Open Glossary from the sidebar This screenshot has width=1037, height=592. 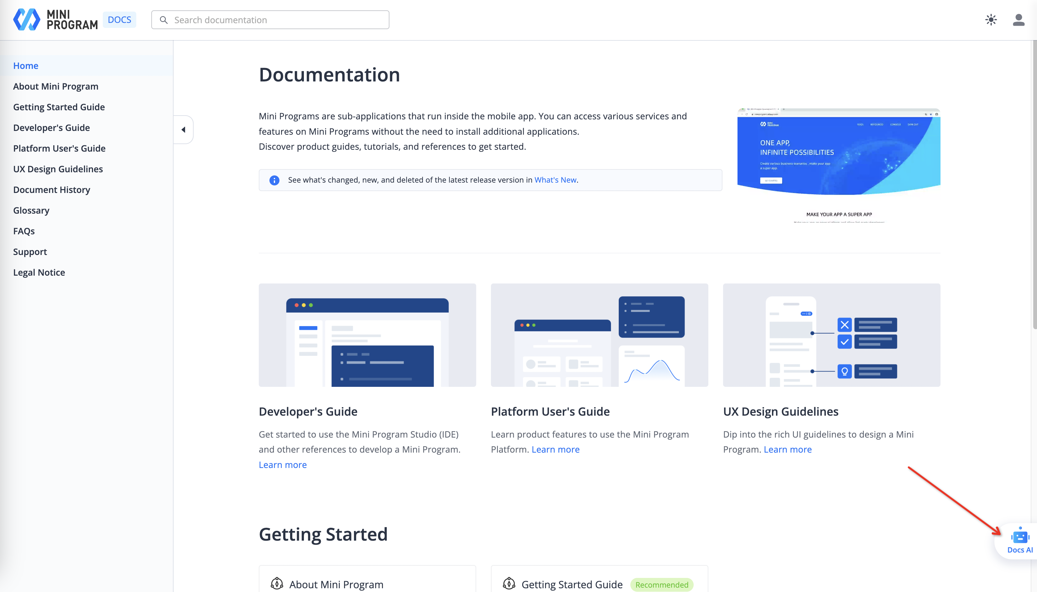click(x=31, y=210)
